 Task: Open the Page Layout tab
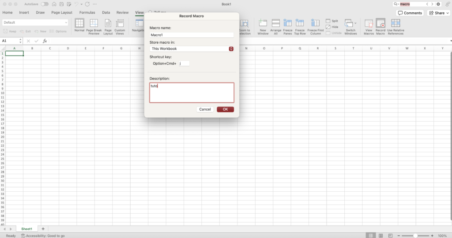tap(62, 12)
